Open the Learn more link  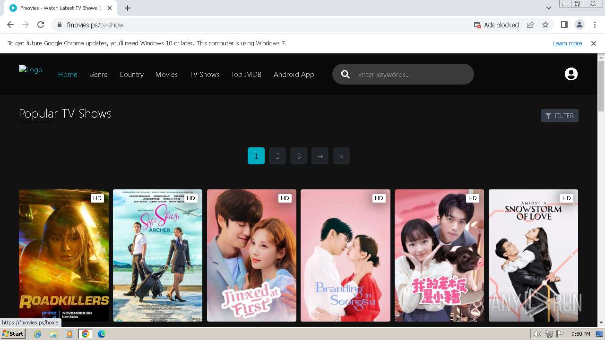pos(567,43)
